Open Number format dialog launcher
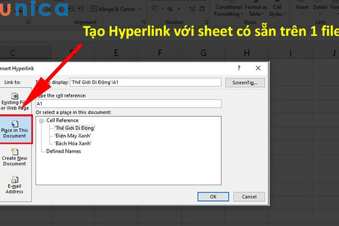 (206, 22)
